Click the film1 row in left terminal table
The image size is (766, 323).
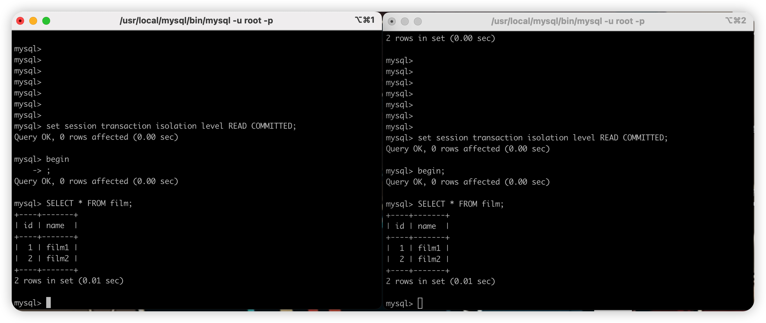coord(46,248)
